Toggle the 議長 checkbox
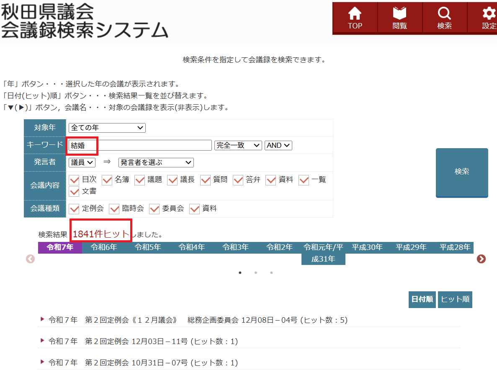This screenshot has width=497, height=370. pyautogui.click(x=173, y=180)
